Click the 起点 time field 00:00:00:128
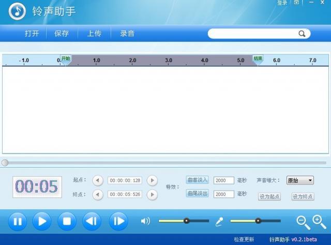The width and height of the screenshot is (331, 245). (125, 181)
